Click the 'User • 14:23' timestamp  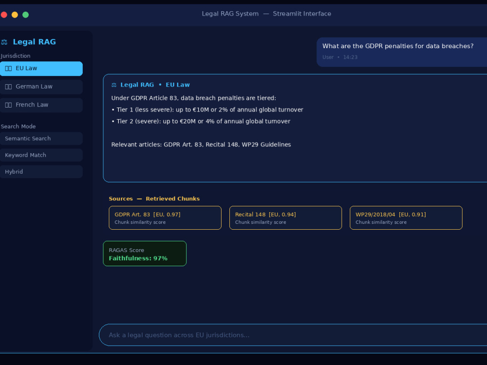pos(340,57)
